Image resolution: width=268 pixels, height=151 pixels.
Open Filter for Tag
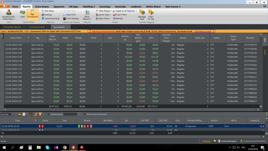click(151, 15)
